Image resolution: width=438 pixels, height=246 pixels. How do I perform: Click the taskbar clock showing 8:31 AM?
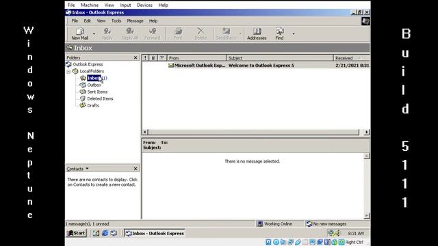pyautogui.click(x=356, y=234)
